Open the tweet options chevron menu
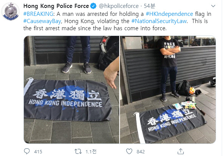The width and height of the screenshot is (224, 156). coord(213,6)
